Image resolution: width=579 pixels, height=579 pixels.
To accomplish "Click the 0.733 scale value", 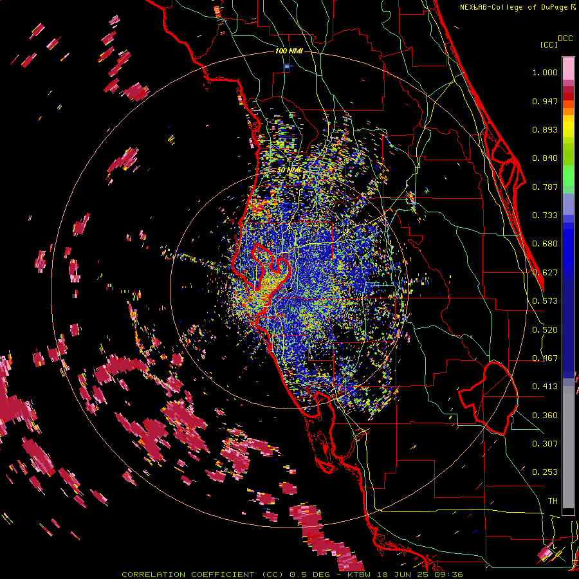I will pos(545,216).
